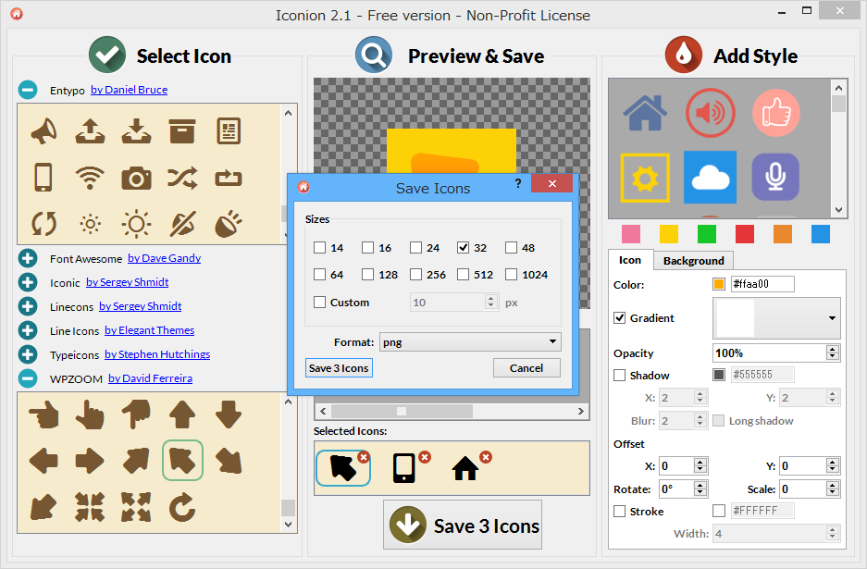Uncheck the 32 size box
The width and height of the screenshot is (867, 569).
point(464,248)
